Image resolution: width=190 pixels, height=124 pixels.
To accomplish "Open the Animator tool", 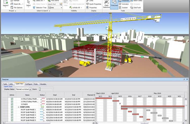I will (124, 4).
